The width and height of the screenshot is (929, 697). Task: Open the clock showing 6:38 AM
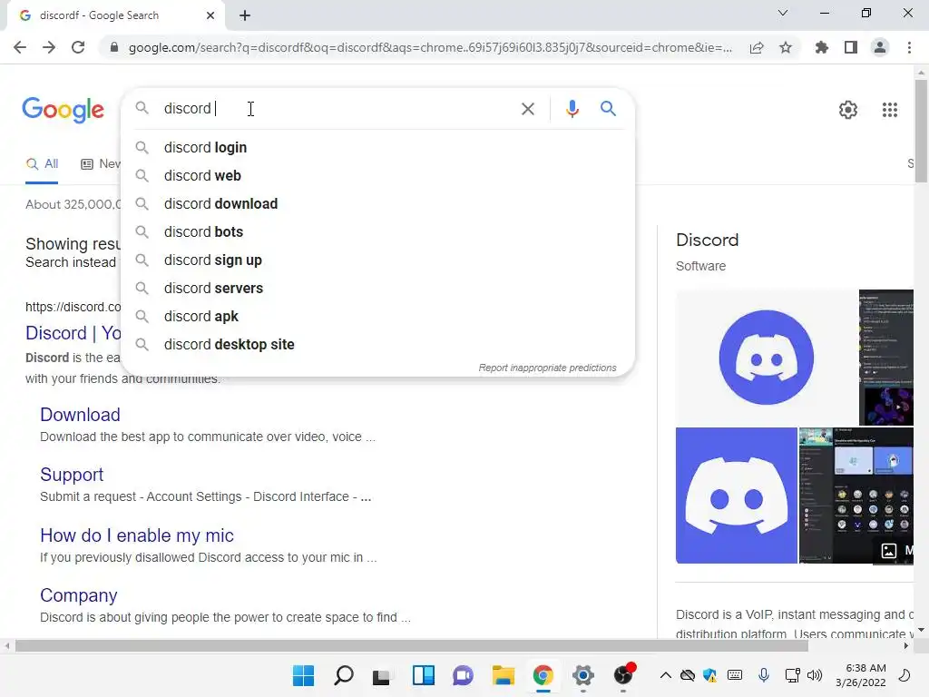[861, 675]
